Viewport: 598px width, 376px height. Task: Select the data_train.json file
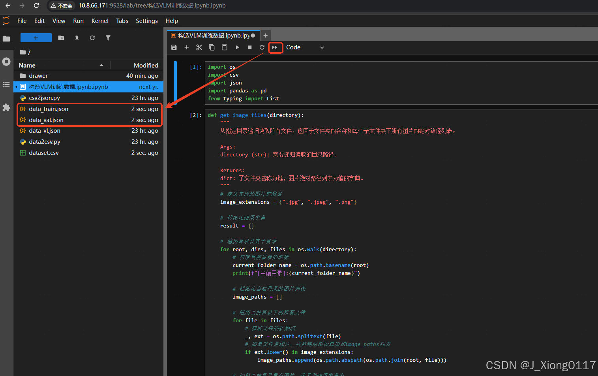(x=49, y=109)
